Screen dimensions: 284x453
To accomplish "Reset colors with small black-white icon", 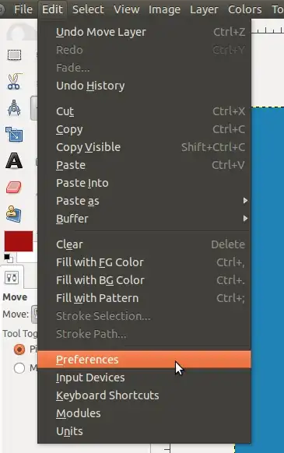I will [x=7, y=257].
